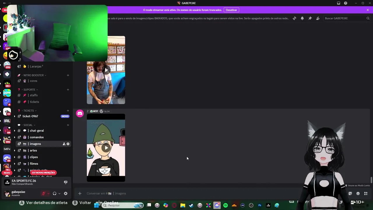This screenshot has width=373, height=210.
Task: Invite people to imagens channel
Action: pyautogui.click(x=64, y=144)
